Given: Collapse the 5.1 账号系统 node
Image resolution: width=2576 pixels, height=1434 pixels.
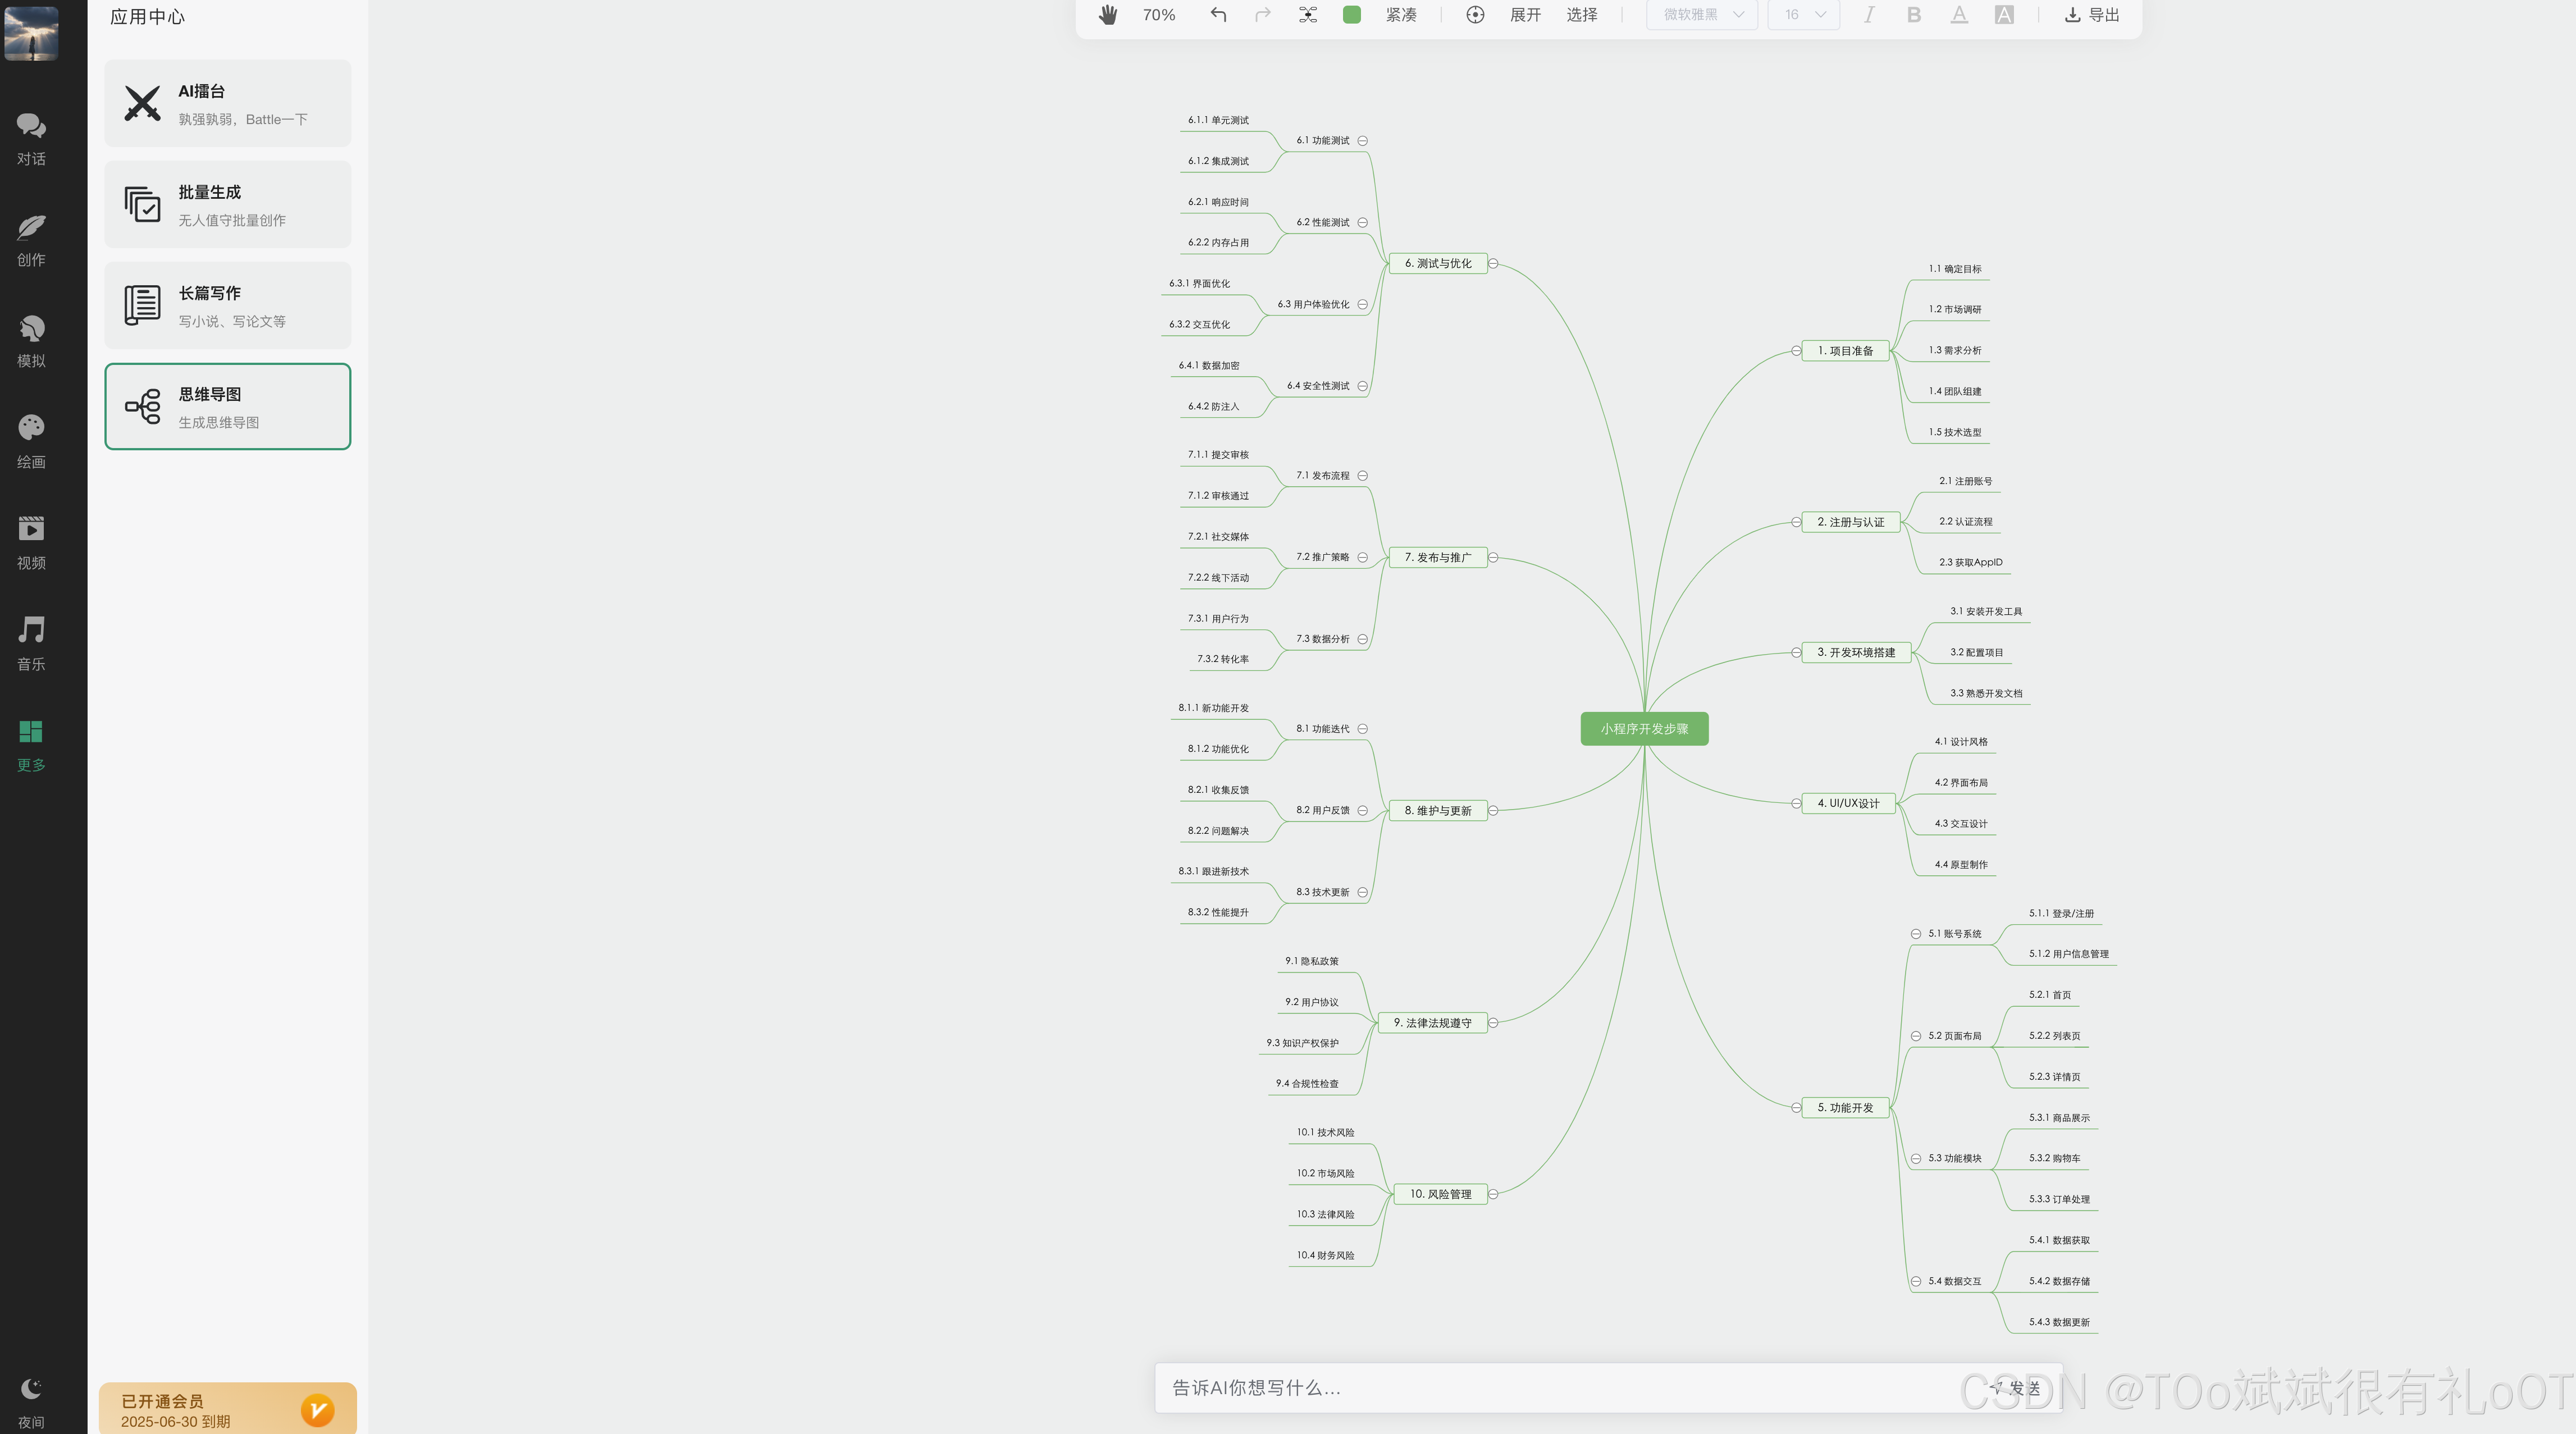Looking at the screenshot, I should tap(1916, 934).
